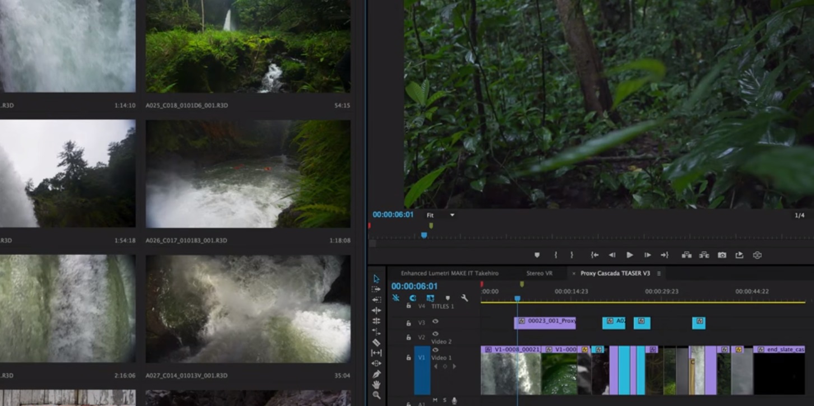Toggle V1 track output eye
Image resolution: width=814 pixels, height=406 pixels.
pos(435,350)
